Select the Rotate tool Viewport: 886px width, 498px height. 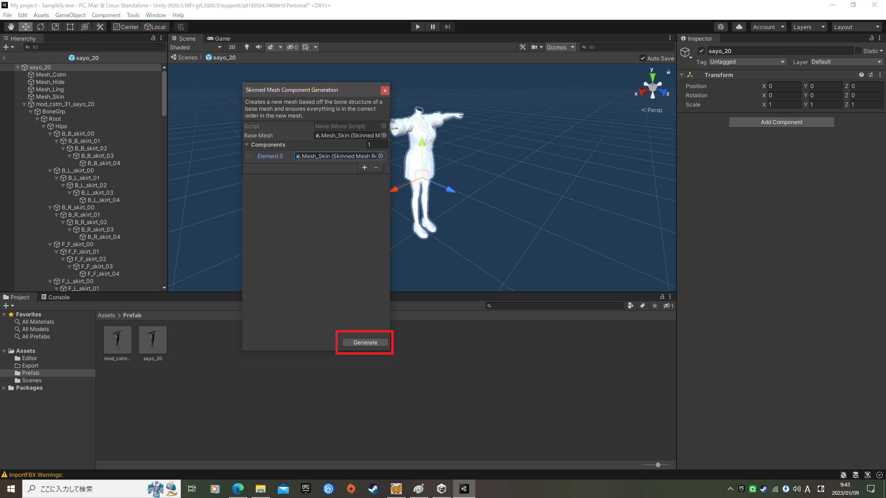(x=41, y=27)
